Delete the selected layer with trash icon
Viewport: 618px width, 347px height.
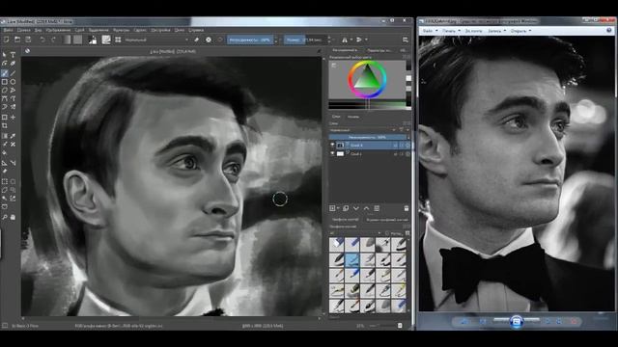(407, 208)
